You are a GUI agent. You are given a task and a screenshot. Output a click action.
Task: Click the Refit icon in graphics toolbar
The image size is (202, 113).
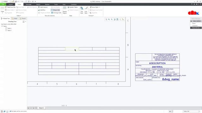106,19
